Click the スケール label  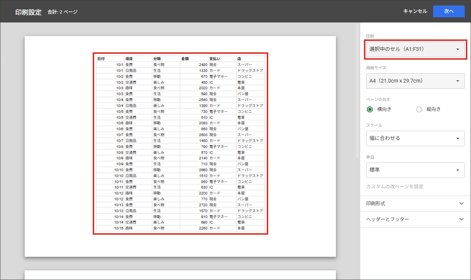click(374, 125)
